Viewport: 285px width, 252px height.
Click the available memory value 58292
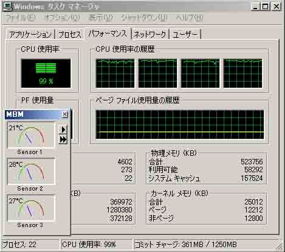pos(253,170)
